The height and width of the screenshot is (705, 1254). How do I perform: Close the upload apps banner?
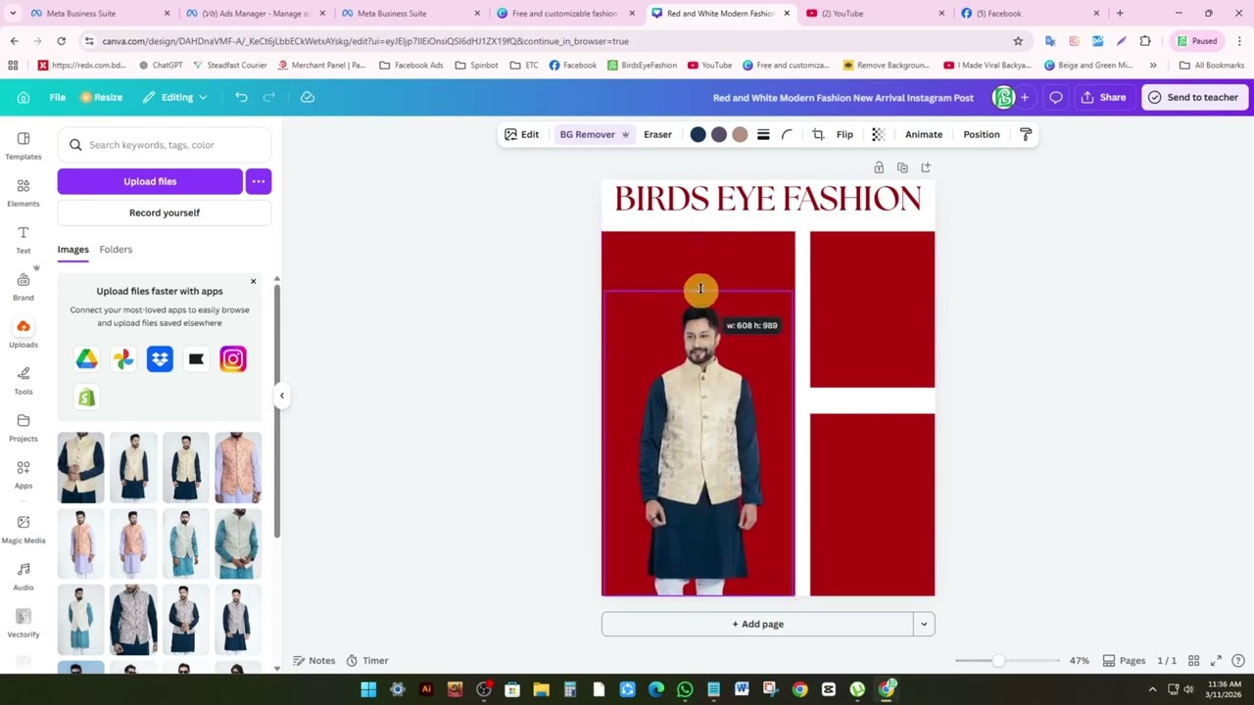click(253, 282)
